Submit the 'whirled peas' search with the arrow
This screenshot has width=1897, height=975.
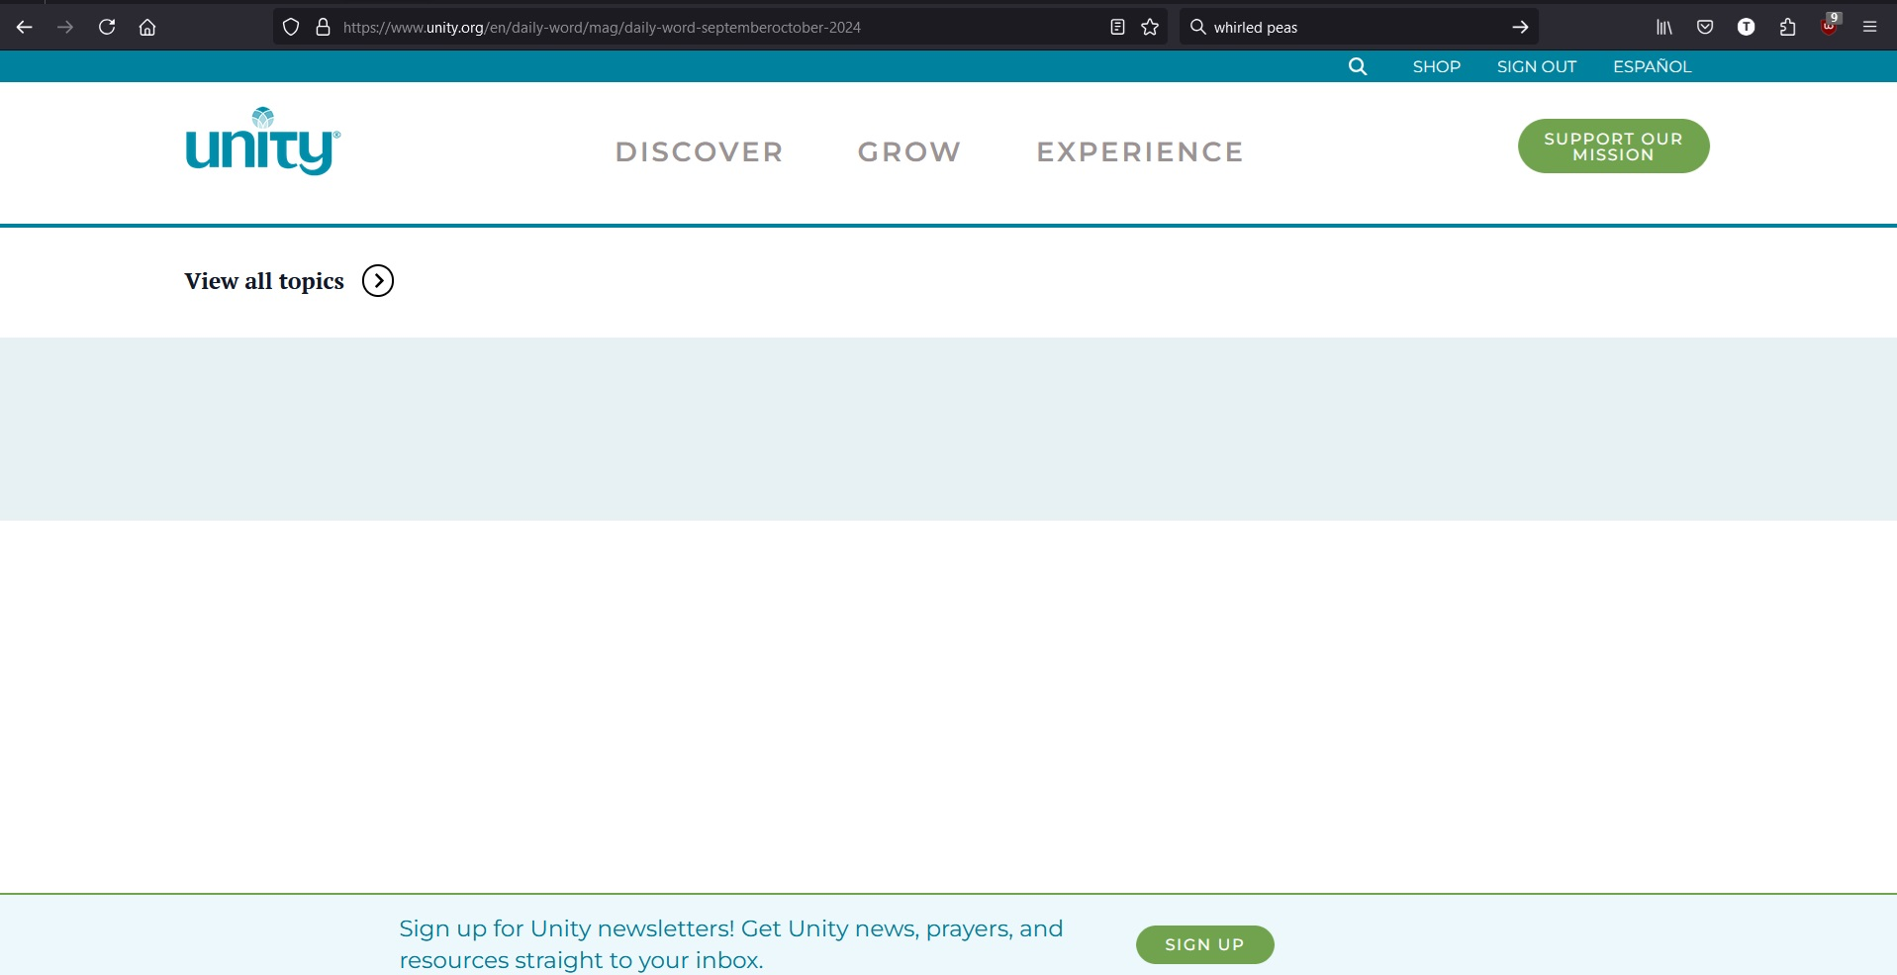(1520, 28)
